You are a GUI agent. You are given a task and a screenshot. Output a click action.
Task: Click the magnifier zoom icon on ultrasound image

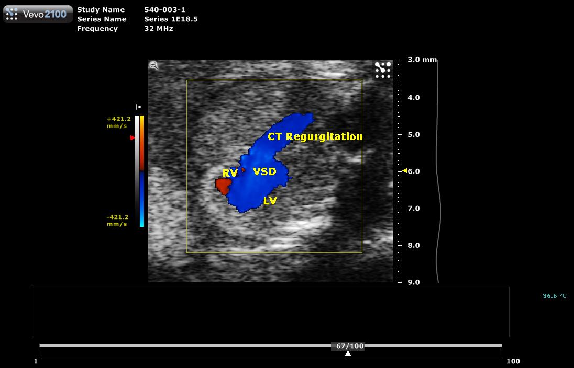154,65
